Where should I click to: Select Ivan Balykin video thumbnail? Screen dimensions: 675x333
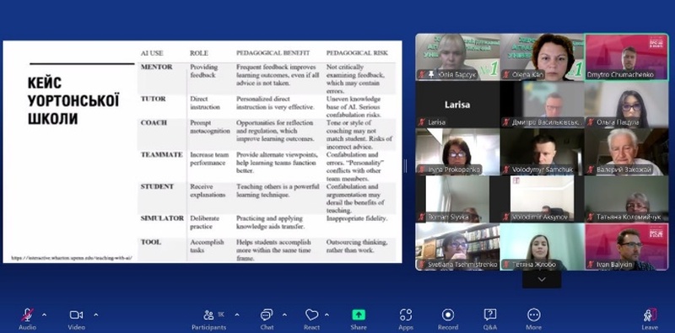click(626, 246)
